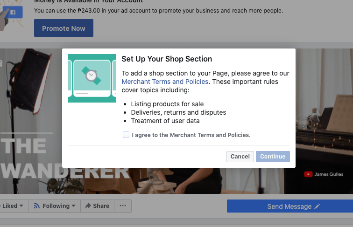The image size is (353, 227).
Task: Click the Share arrow icon
Action: pos(88,206)
